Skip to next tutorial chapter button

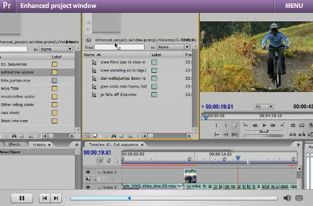(x=56, y=198)
